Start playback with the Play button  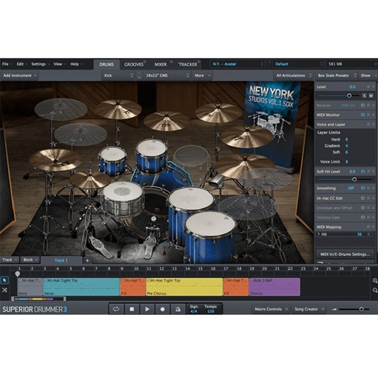(x=147, y=309)
